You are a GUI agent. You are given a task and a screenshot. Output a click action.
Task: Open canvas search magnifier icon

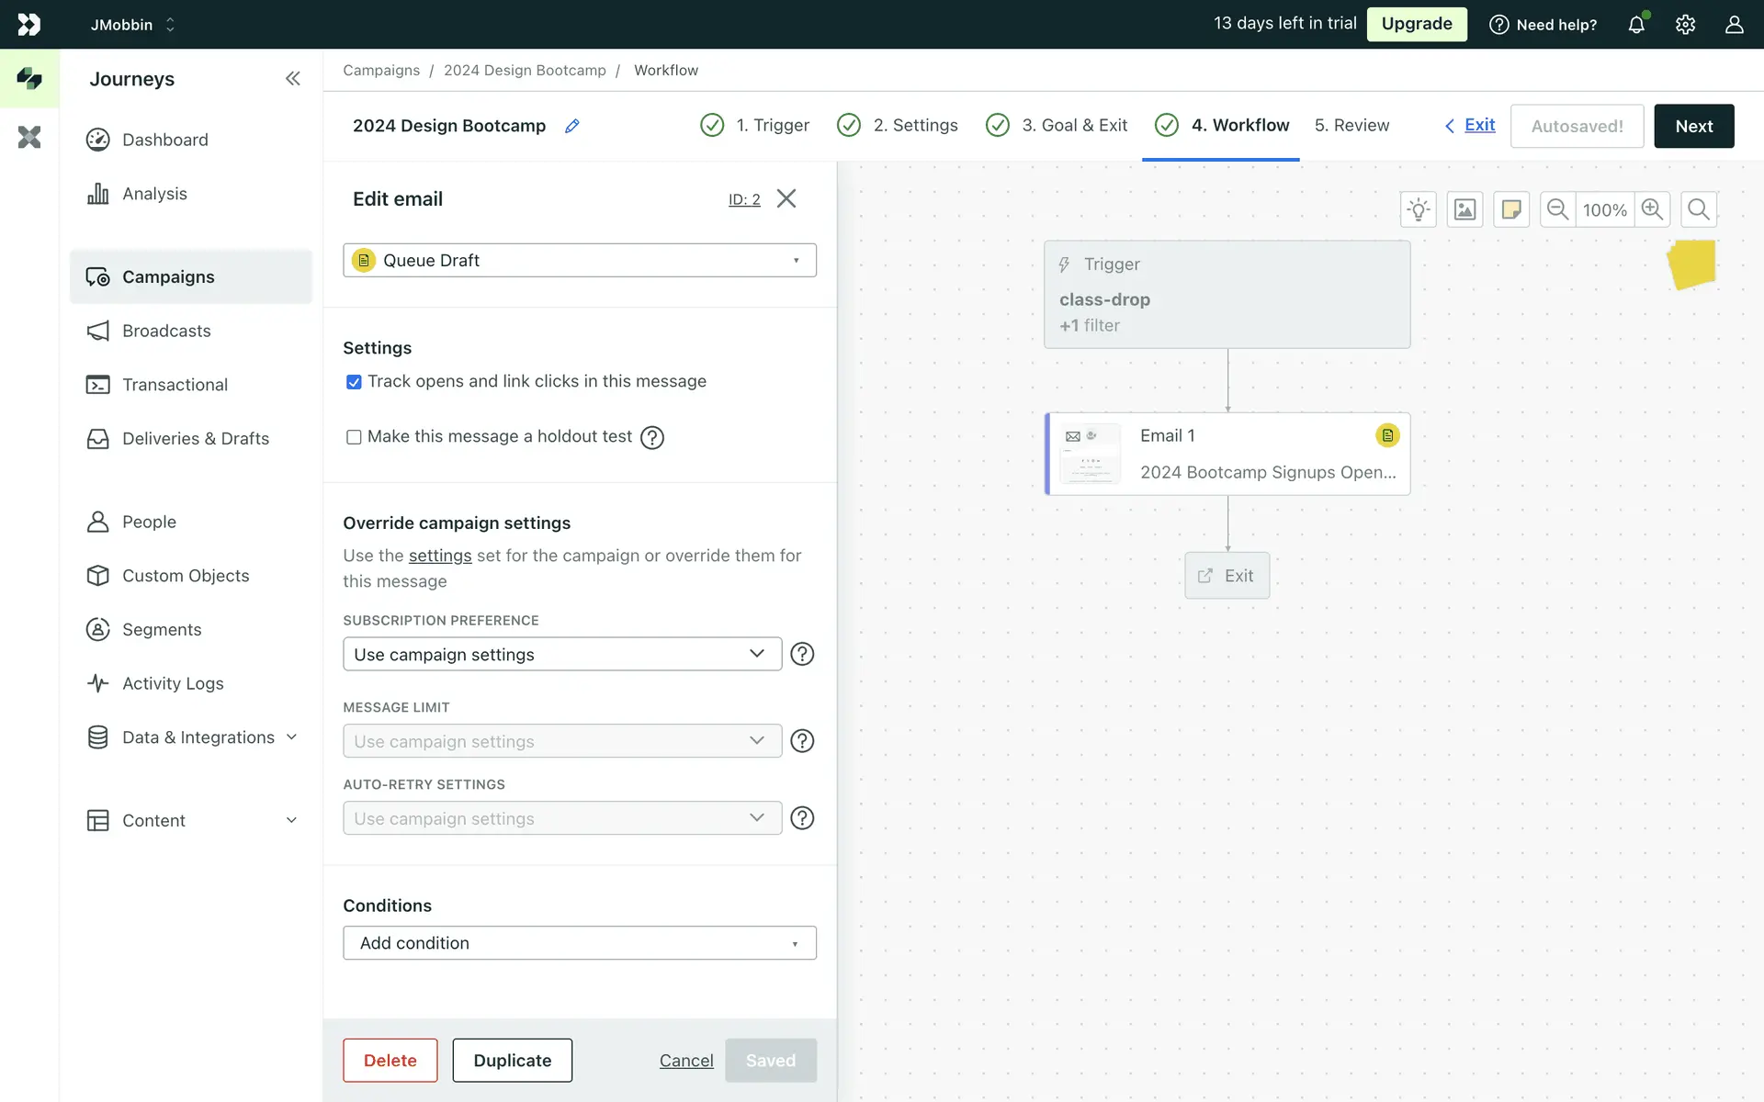tap(1699, 209)
